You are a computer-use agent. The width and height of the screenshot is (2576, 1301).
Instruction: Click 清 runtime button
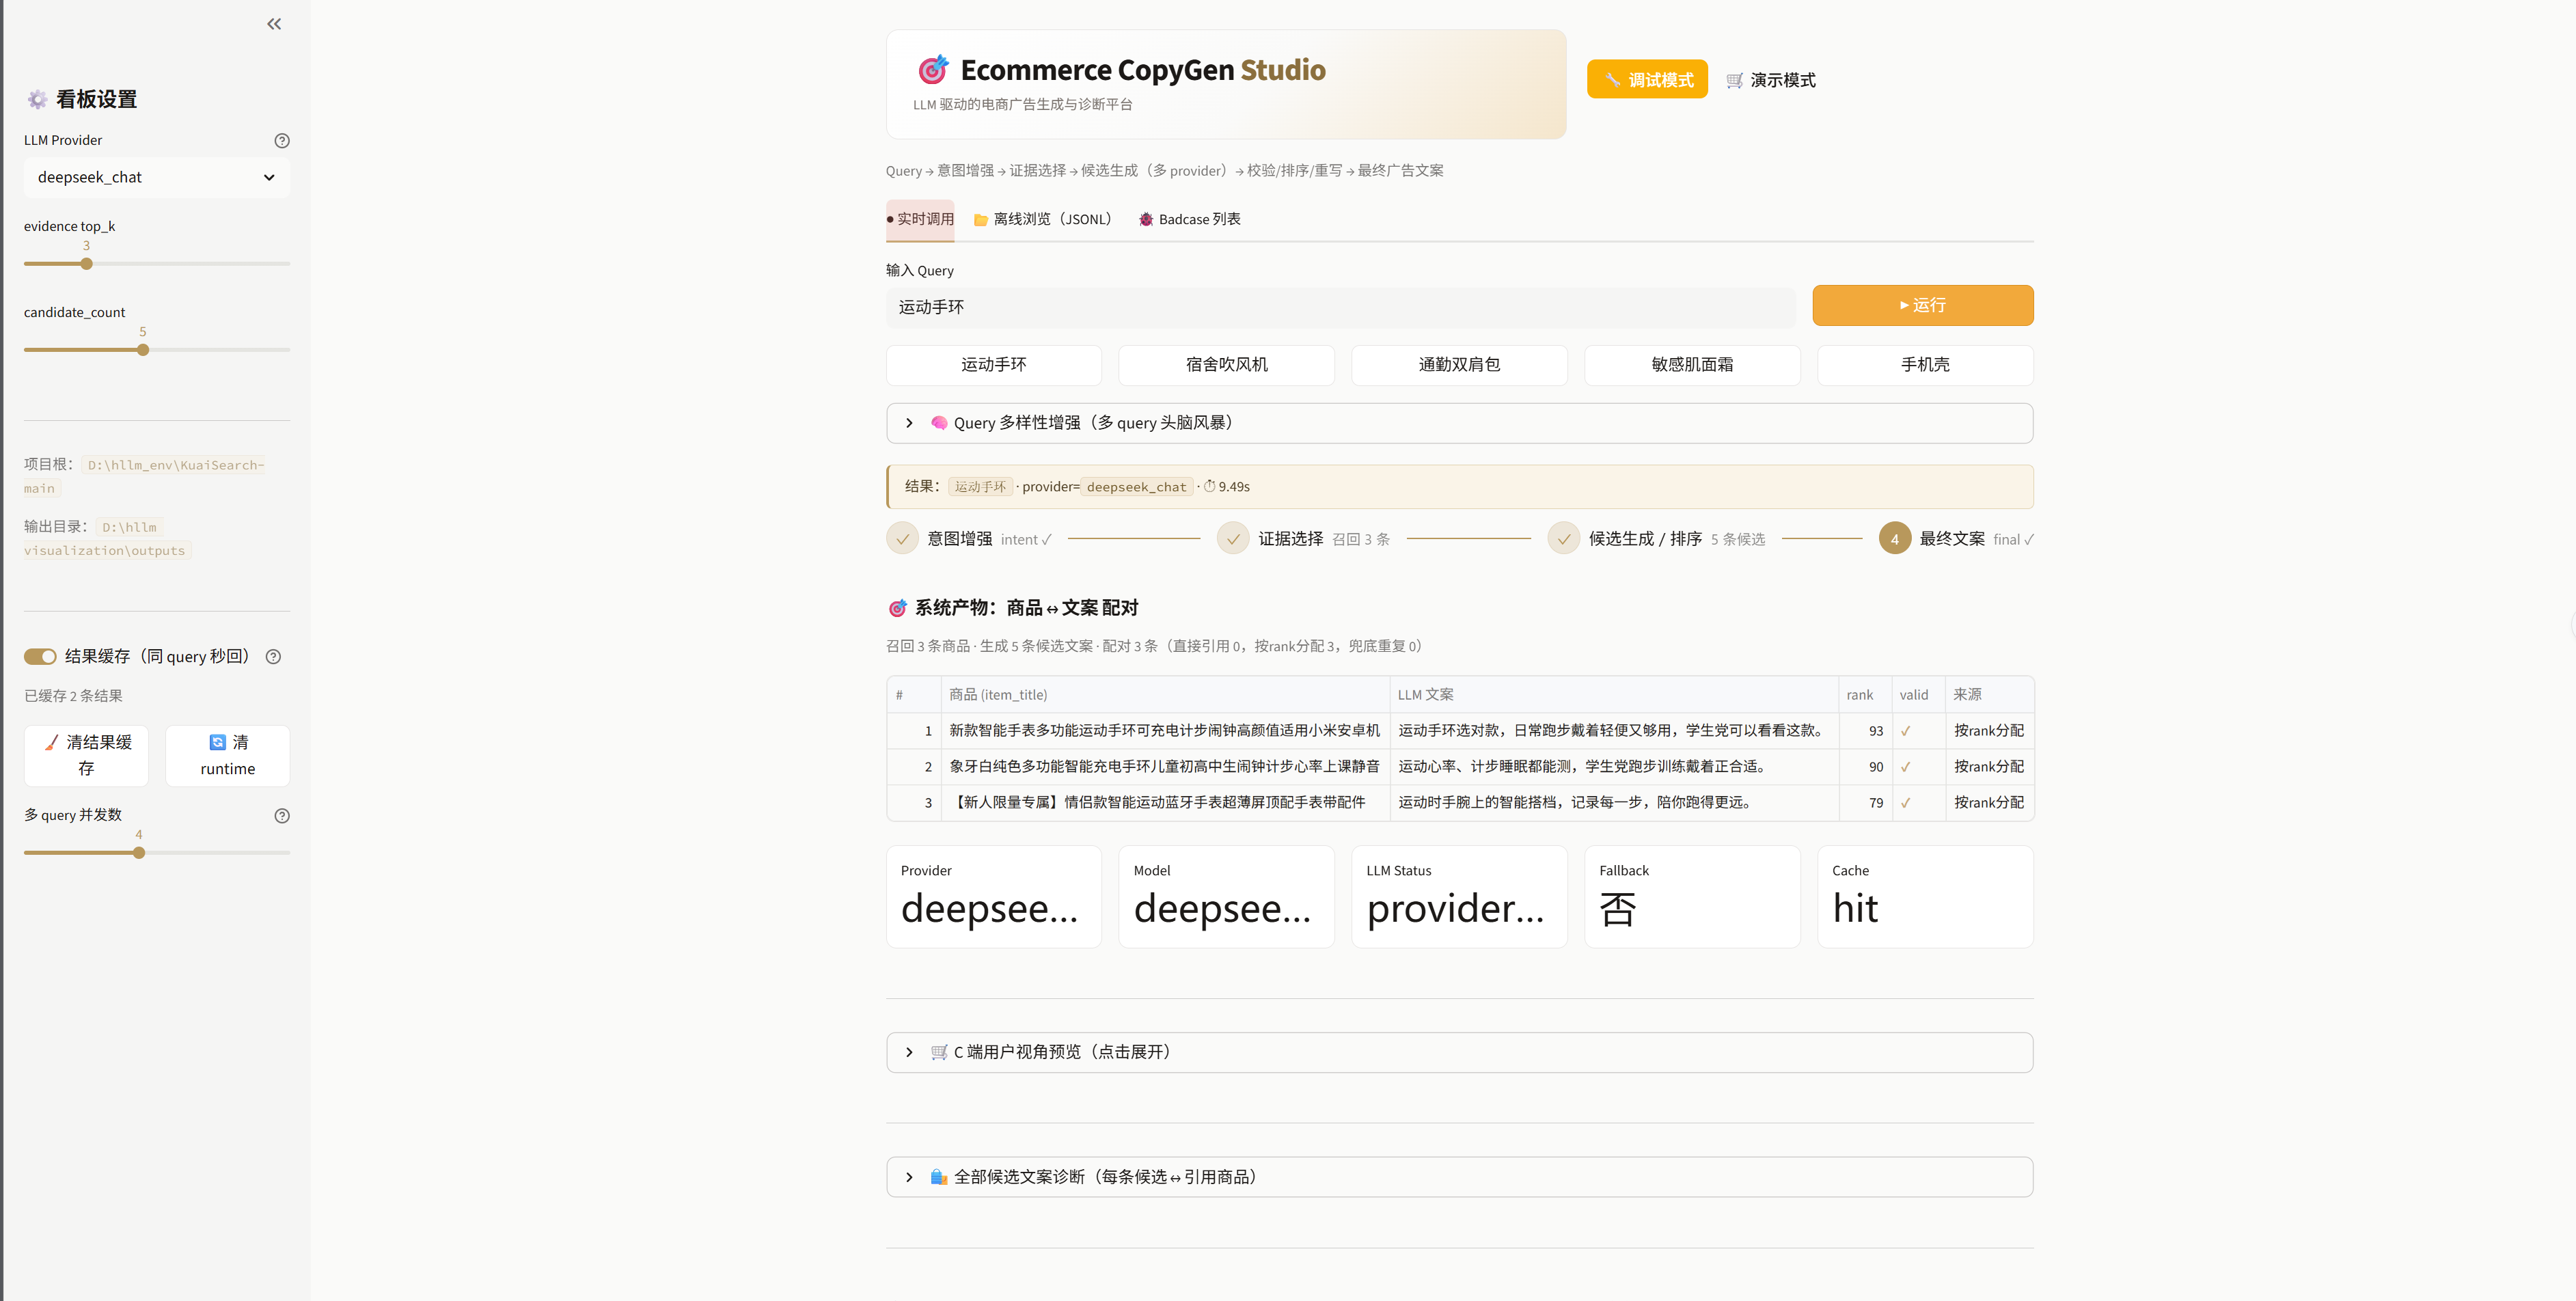tap(227, 756)
